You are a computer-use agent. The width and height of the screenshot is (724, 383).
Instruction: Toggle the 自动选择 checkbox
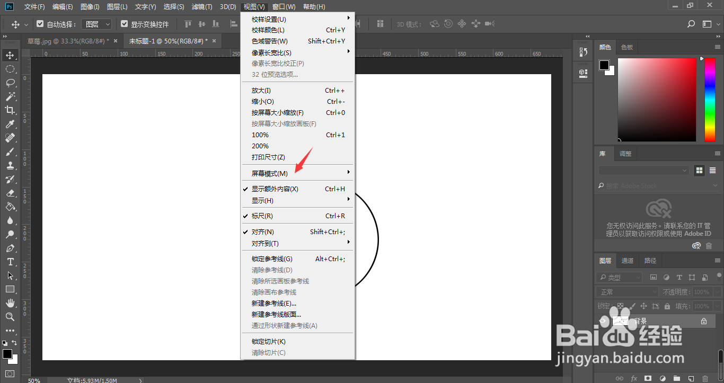pos(40,24)
